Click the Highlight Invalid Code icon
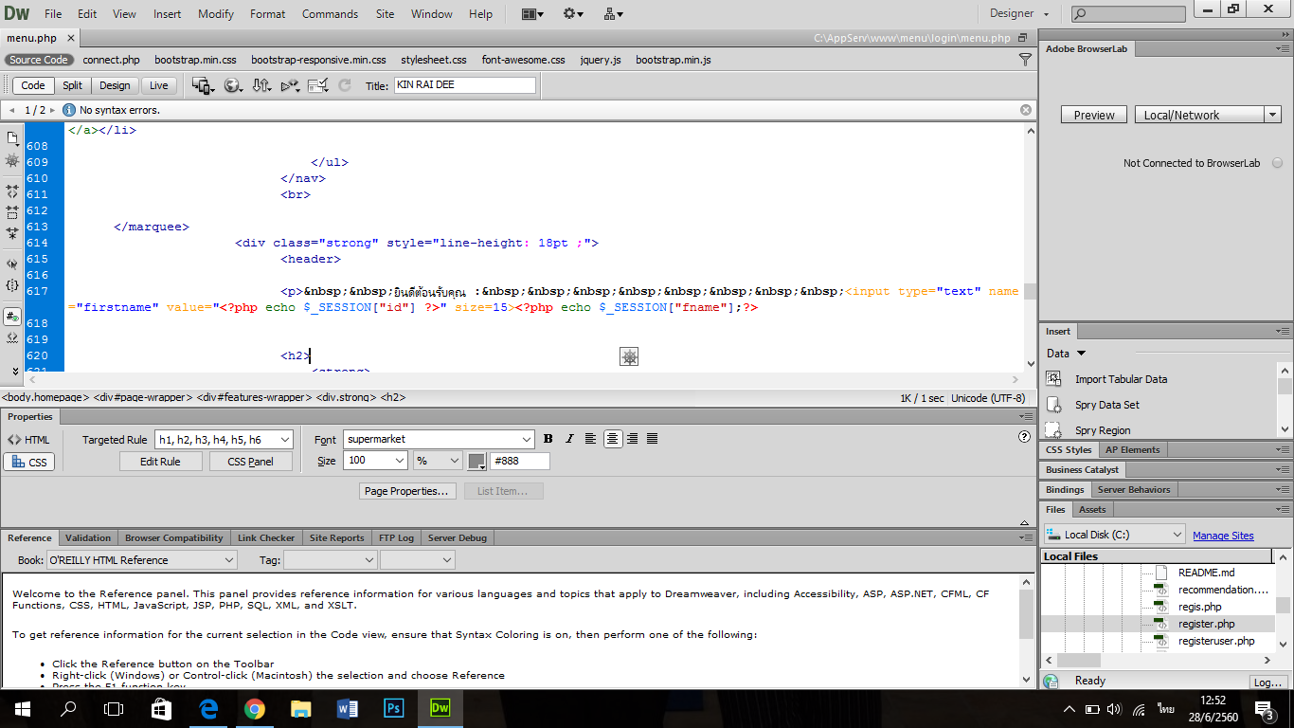 [x=12, y=337]
